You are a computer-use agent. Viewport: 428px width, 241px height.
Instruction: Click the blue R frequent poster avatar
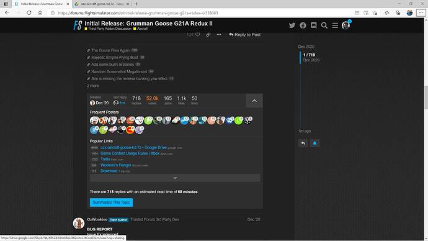click(x=94, y=130)
